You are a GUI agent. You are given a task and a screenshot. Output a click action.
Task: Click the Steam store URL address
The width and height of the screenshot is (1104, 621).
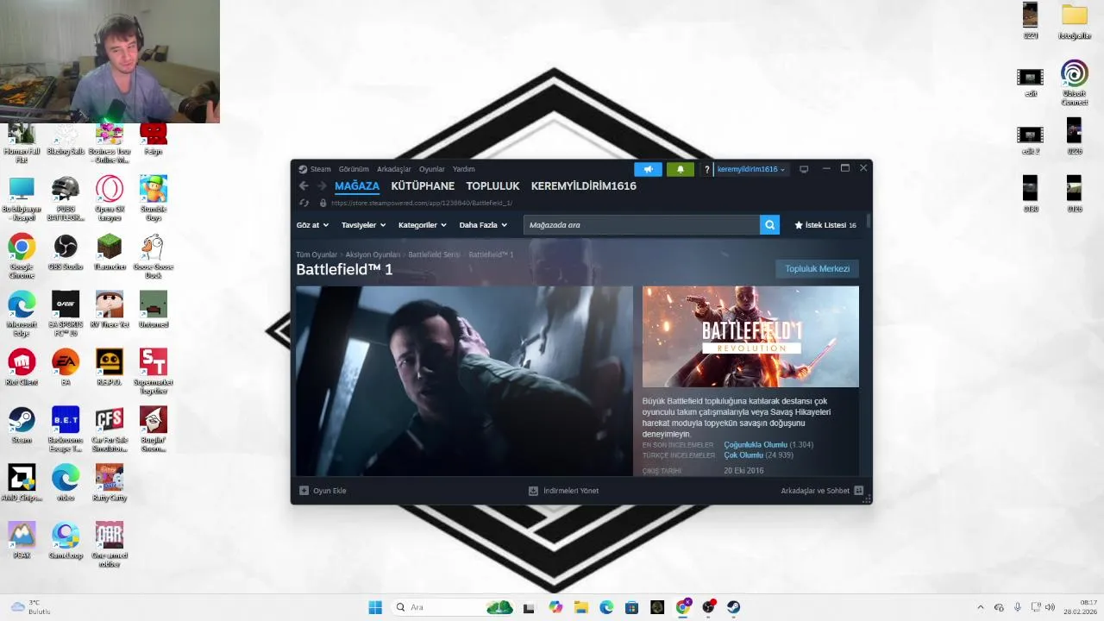pos(422,203)
